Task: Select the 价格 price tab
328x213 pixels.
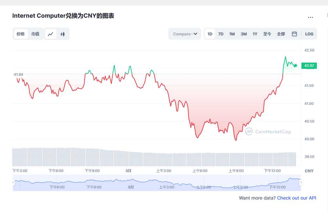Action: click(x=21, y=34)
